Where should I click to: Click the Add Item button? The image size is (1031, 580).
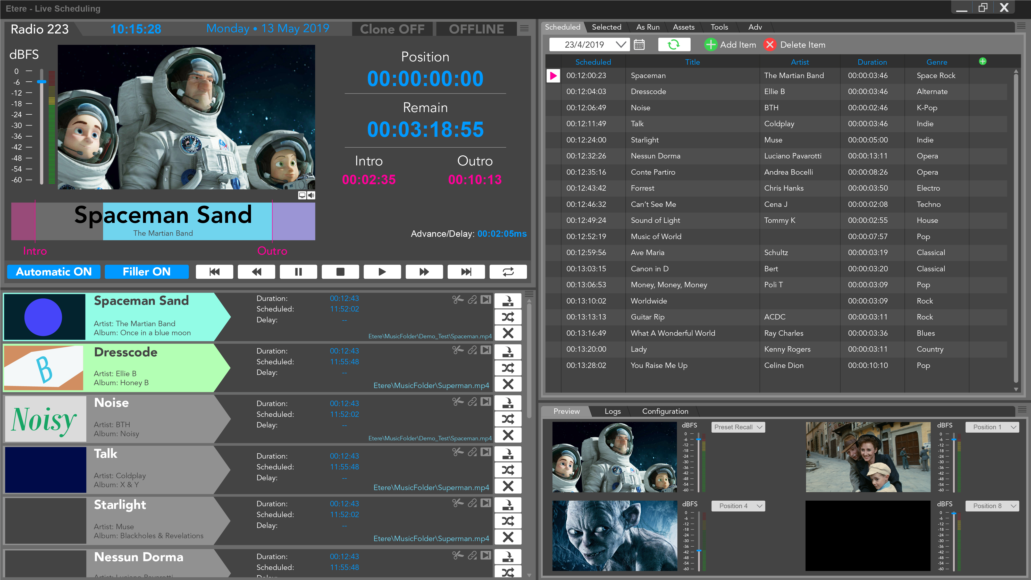point(731,44)
